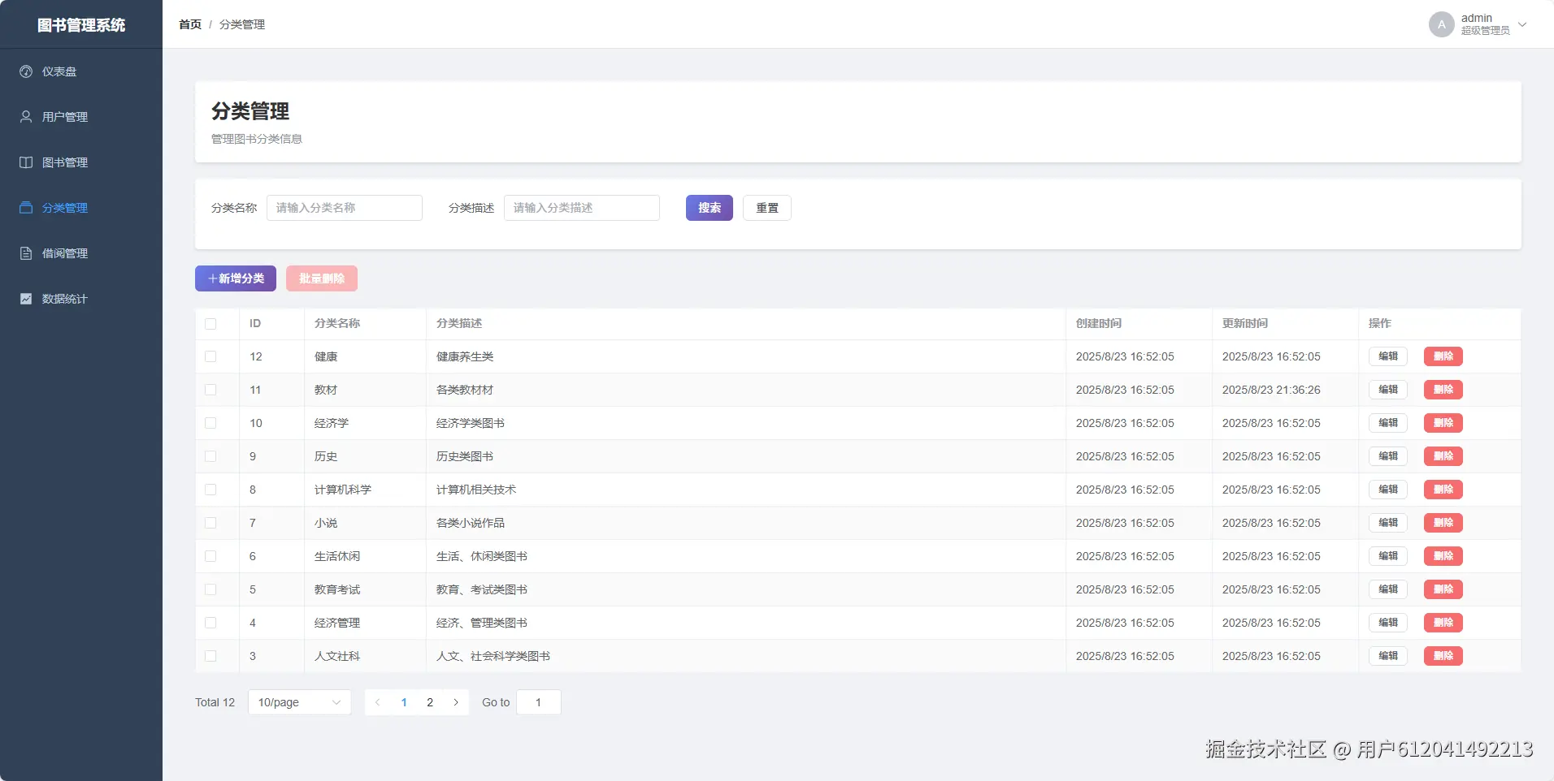Click the 用户管理 user icon
The width and height of the screenshot is (1554, 781).
point(26,117)
